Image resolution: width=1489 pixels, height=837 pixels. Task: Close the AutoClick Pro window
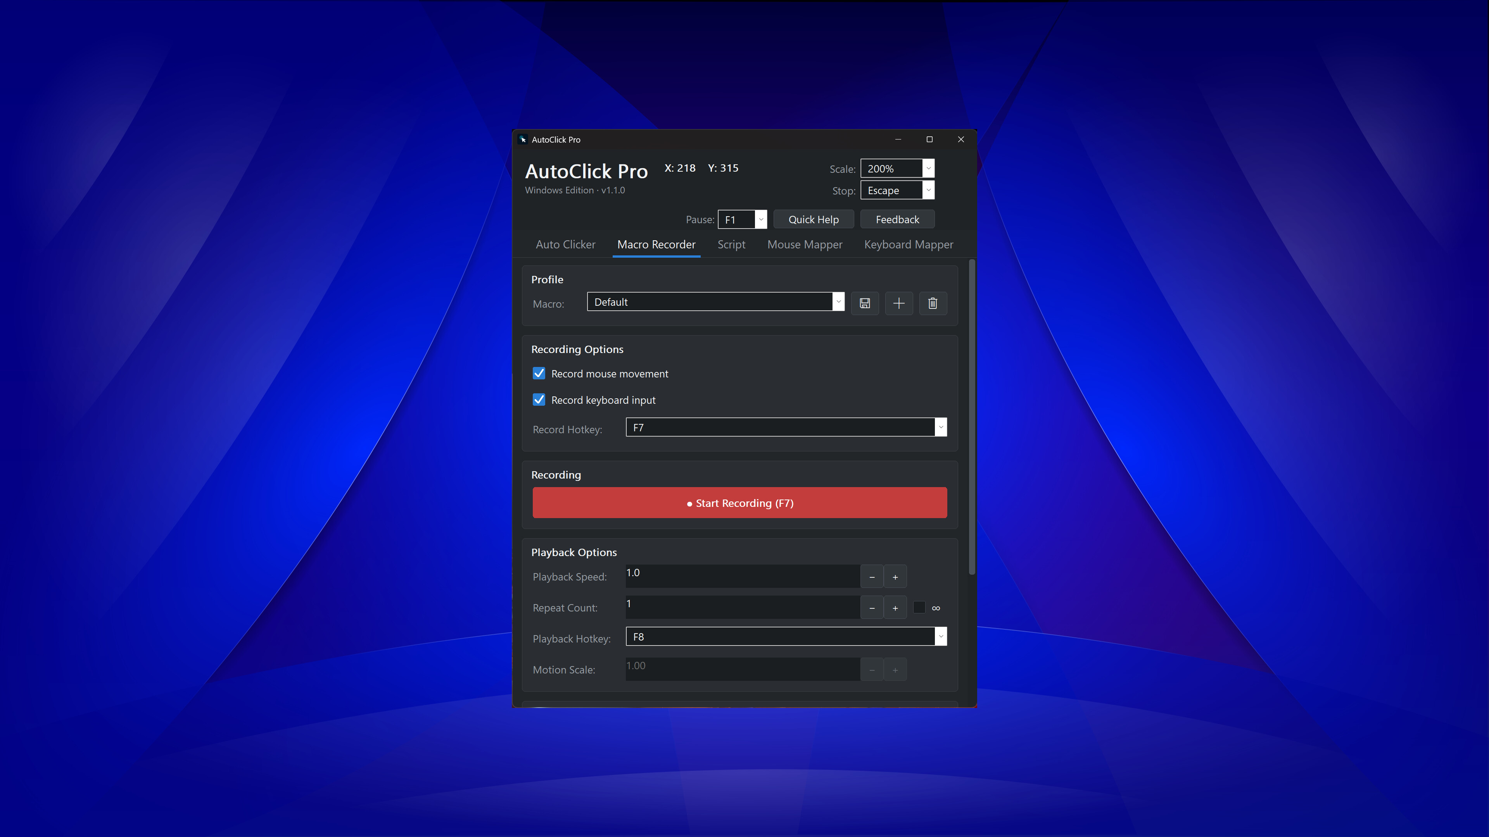tap(961, 139)
